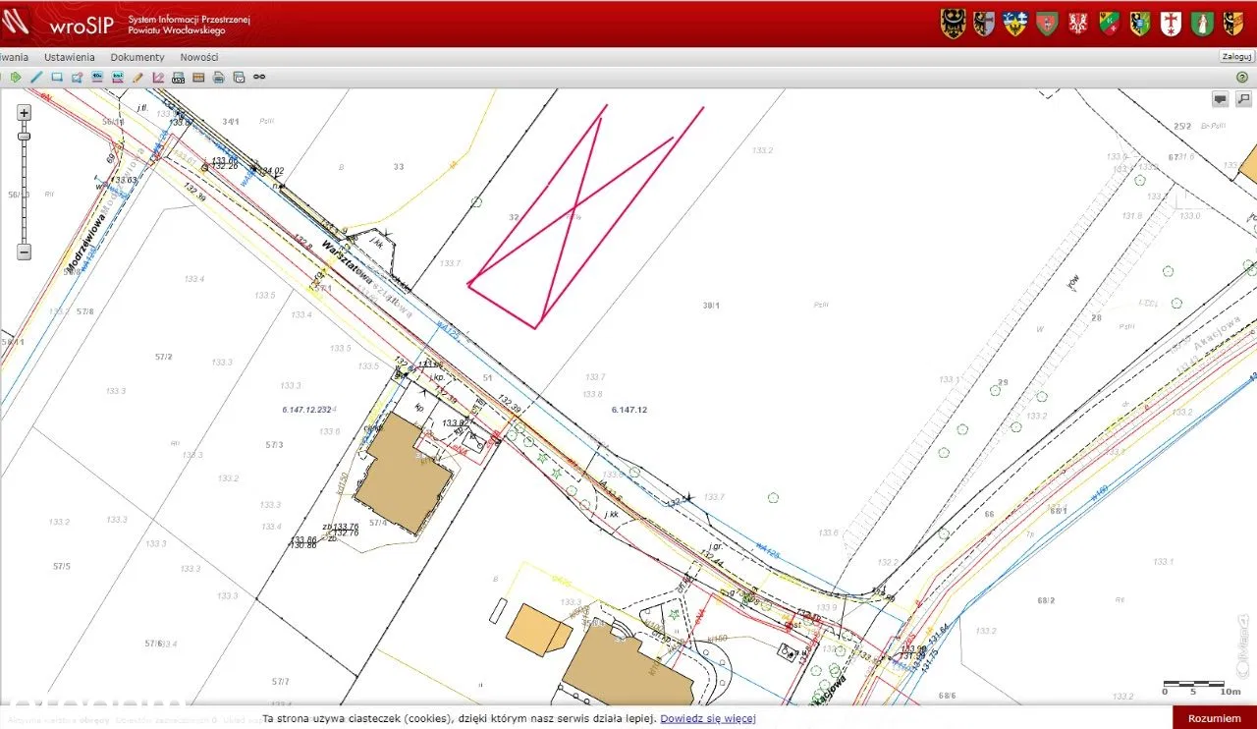Click the printer icon in toolbar
This screenshot has height=729, width=1257.
pos(219,77)
